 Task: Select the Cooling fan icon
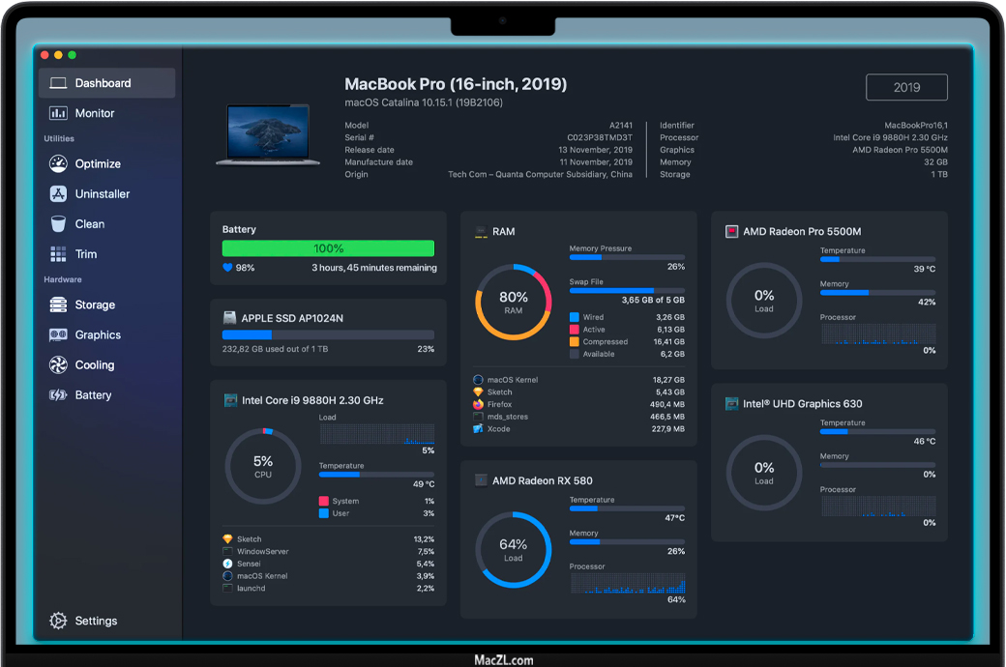coord(58,365)
